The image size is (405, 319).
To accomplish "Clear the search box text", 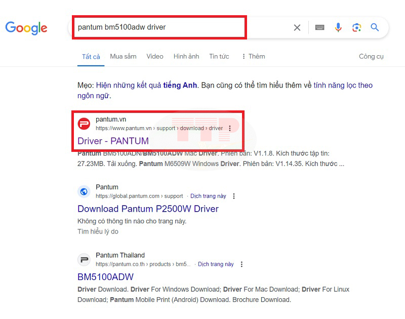I will (x=297, y=27).
